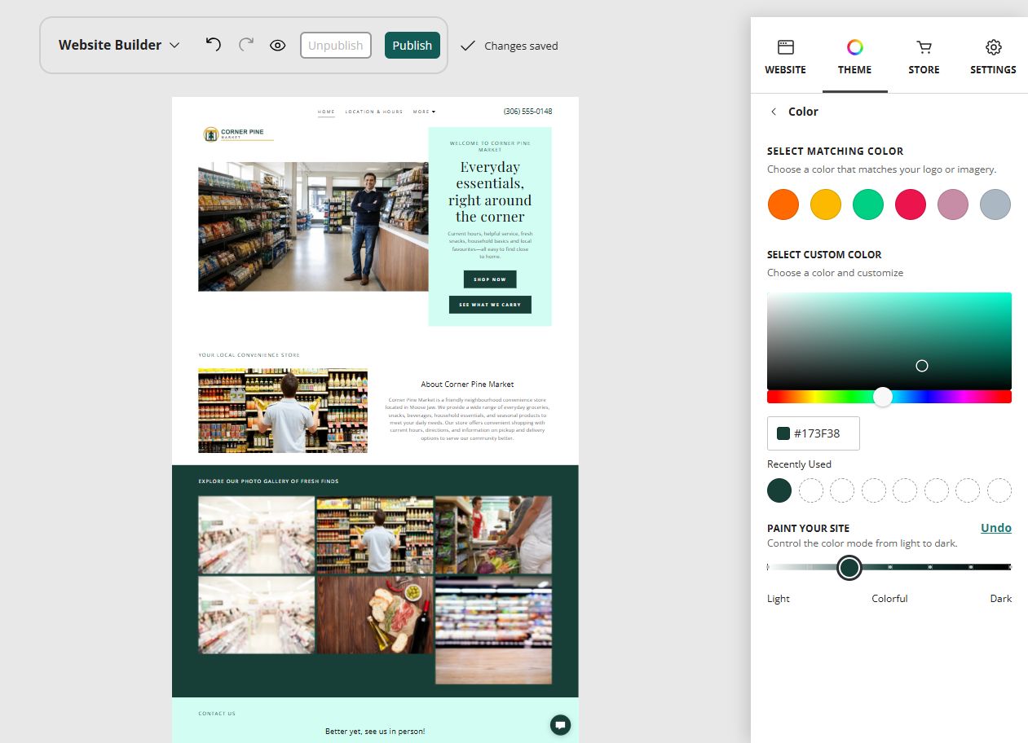Select the red-pink matching color swatch
1028x743 pixels.
[911, 204]
